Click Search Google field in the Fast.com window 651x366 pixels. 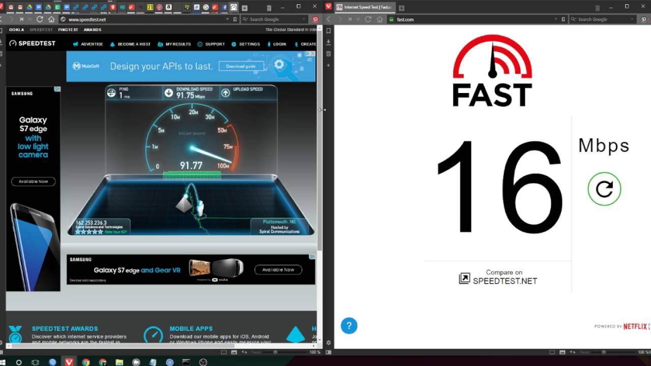click(604, 19)
